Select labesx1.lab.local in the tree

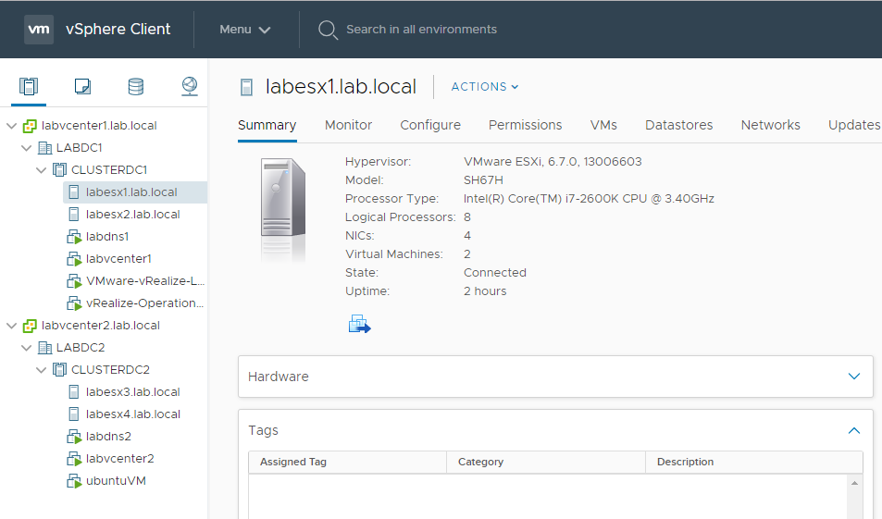pyautogui.click(x=135, y=192)
